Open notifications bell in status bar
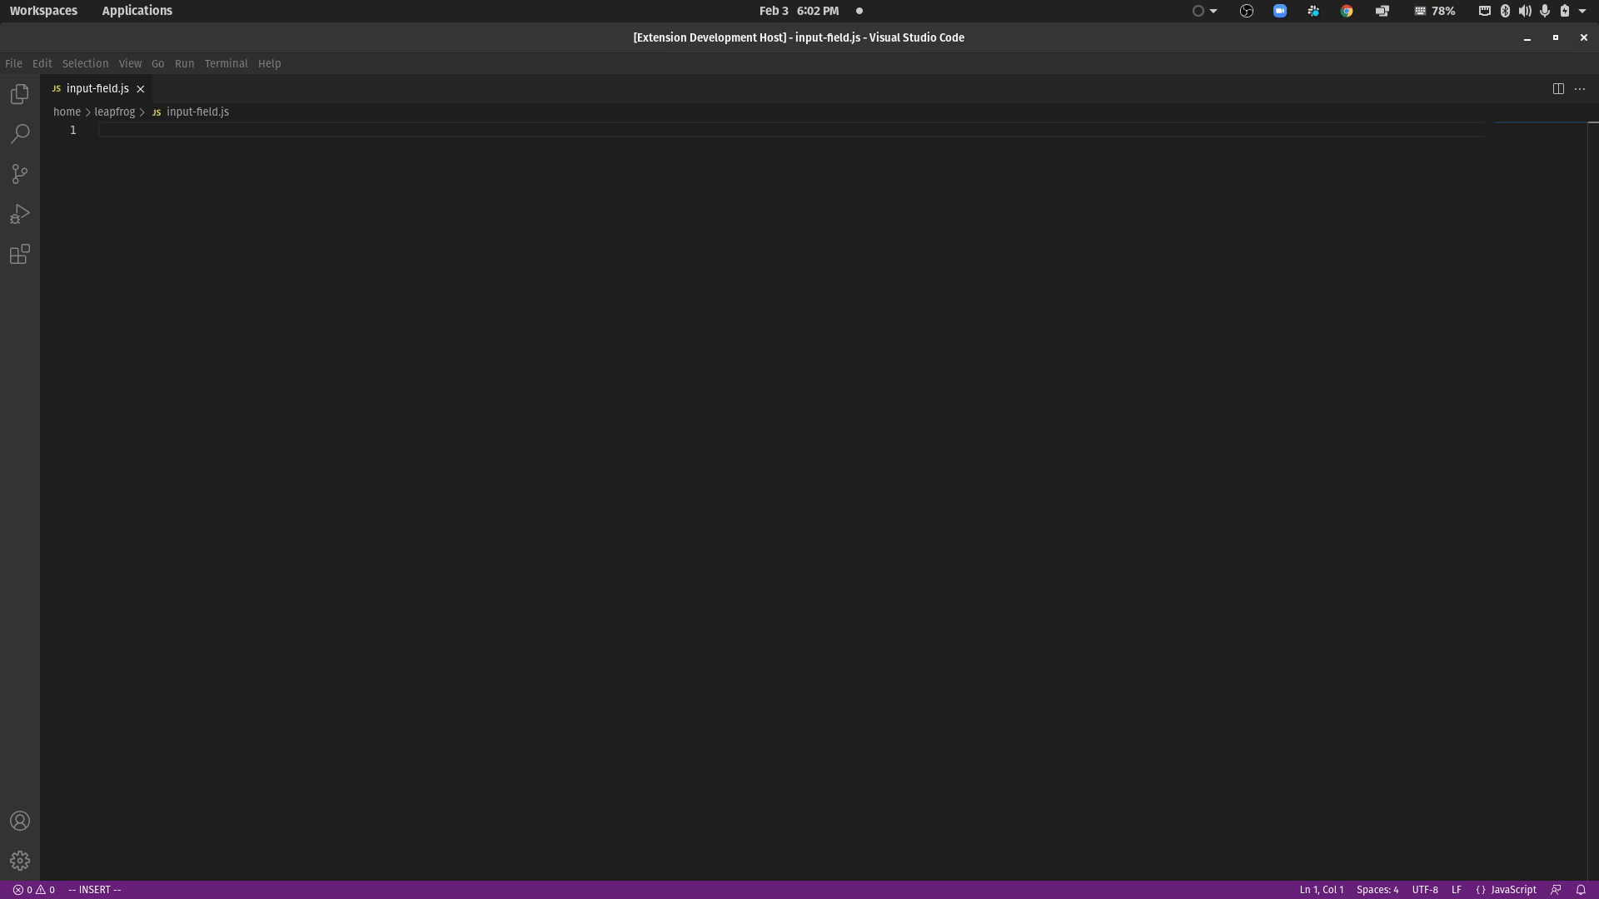Viewport: 1599px width, 899px height. (x=1581, y=890)
